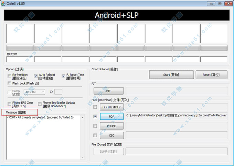
Task: Enable the Flash Lock checkbox
Action: click(9, 83)
